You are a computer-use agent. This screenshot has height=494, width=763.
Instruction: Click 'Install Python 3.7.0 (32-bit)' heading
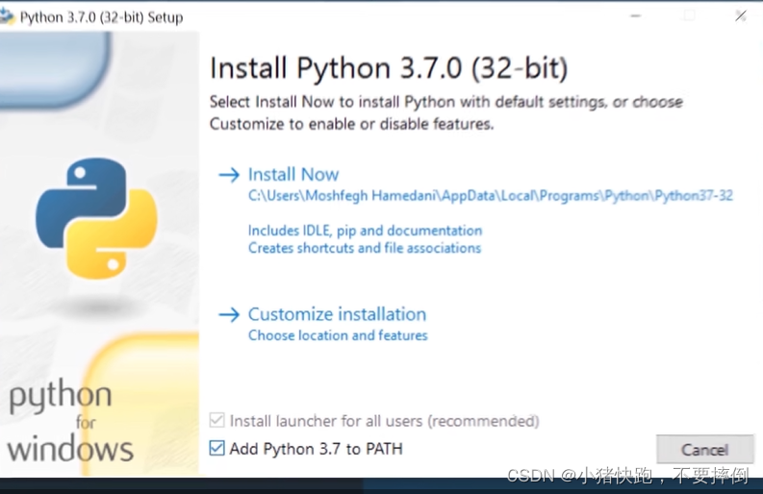point(389,67)
